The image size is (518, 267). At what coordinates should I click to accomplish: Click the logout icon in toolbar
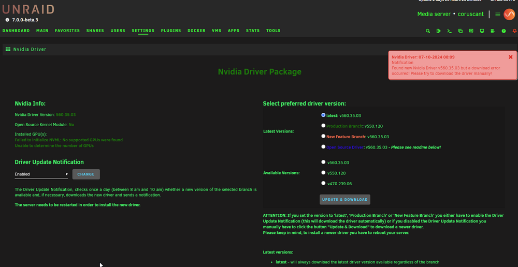coord(438,31)
